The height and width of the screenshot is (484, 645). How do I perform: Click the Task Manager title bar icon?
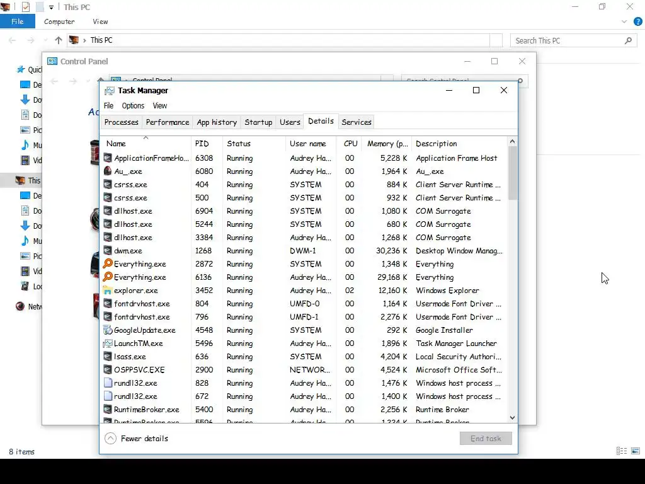[x=110, y=91]
